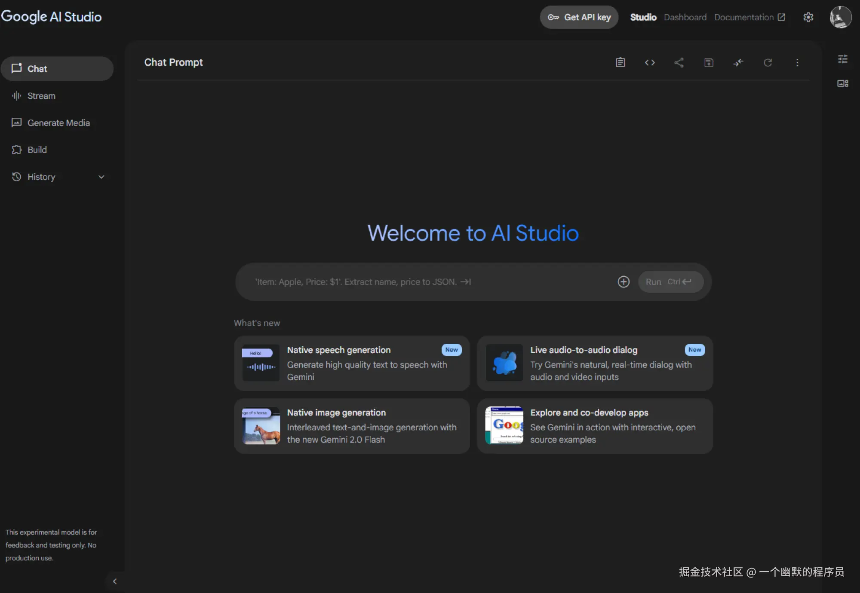The height and width of the screenshot is (593, 860).
Task: Save the current prompt
Action: [709, 62]
